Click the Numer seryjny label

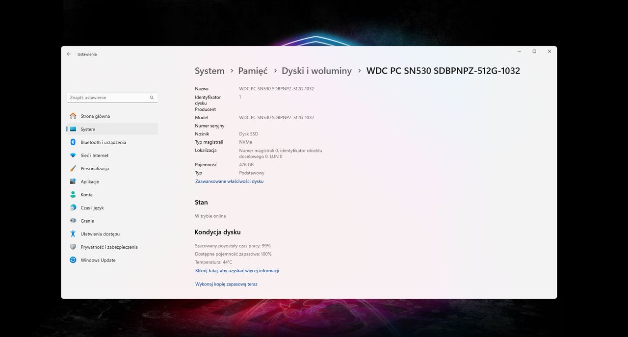pos(209,126)
